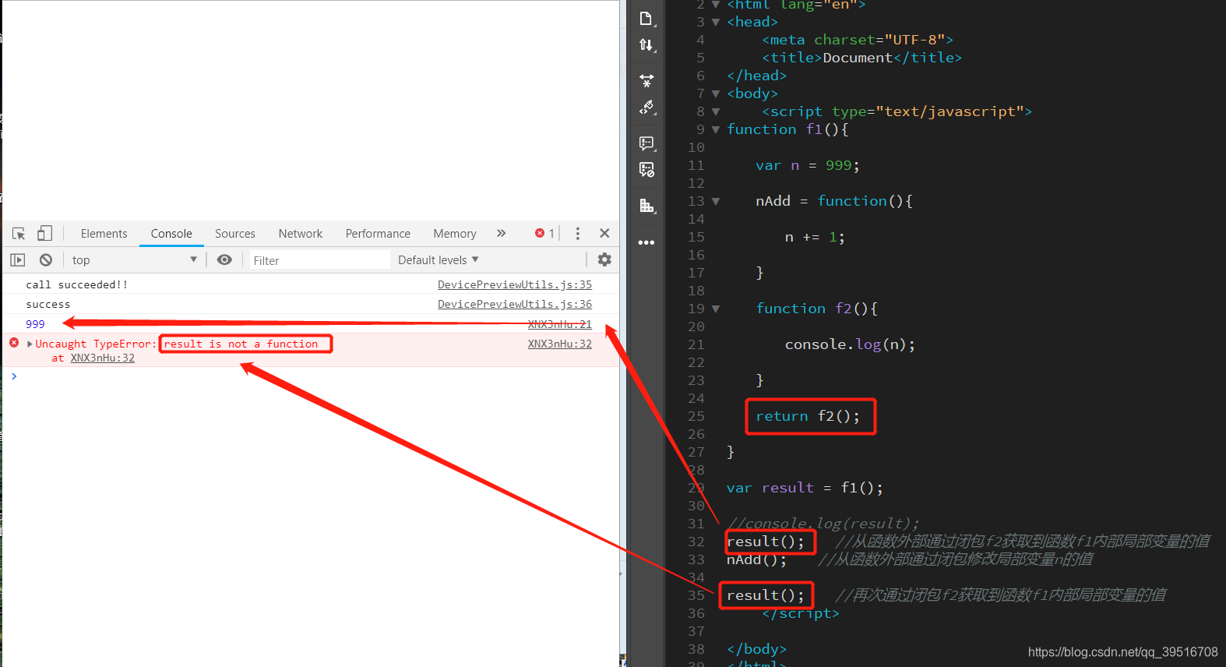
Task: Click the Expand All code icon
Action: coord(646,80)
